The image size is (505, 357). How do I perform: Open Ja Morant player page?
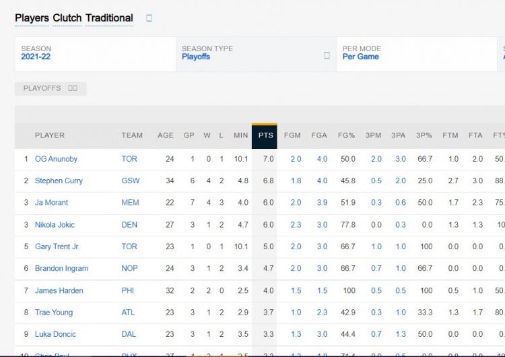pos(51,203)
